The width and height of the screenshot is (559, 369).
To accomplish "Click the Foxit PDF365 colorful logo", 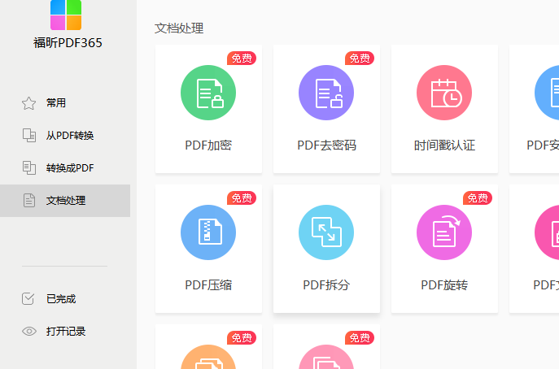I will [x=66, y=15].
